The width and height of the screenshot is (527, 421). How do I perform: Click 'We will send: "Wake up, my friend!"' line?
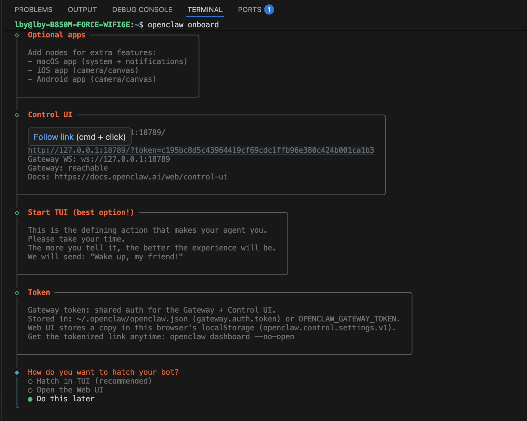coord(105,256)
